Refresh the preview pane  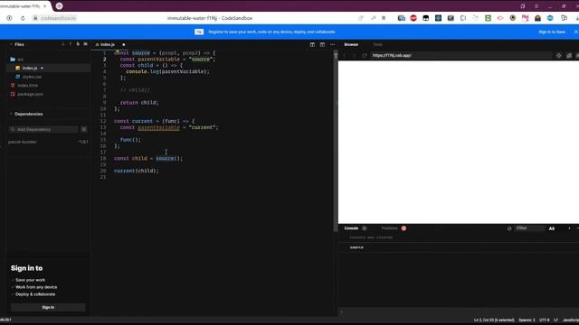pyautogui.click(x=364, y=55)
